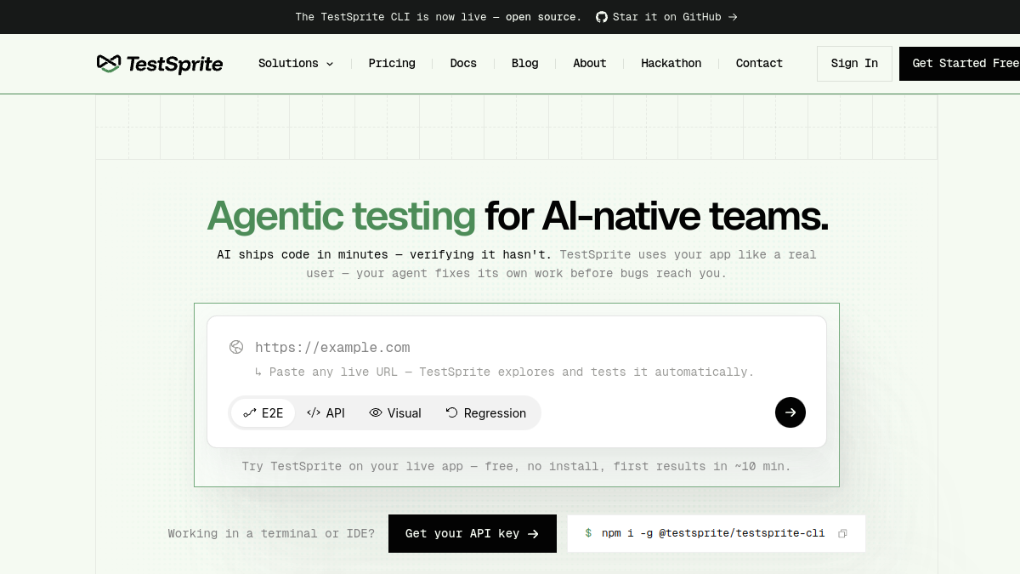1020x574 pixels.
Task: Open the Contact page
Action: pyautogui.click(x=759, y=63)
